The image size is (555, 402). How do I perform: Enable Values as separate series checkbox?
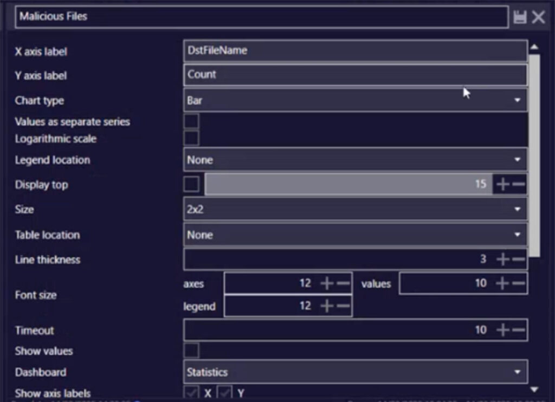(x=191, y=121)
